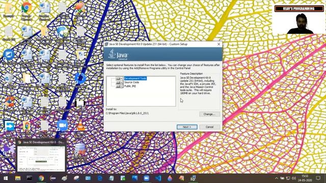The image size is (326, 183).
Task: Open the notification action center
Action: click(318, 178)
